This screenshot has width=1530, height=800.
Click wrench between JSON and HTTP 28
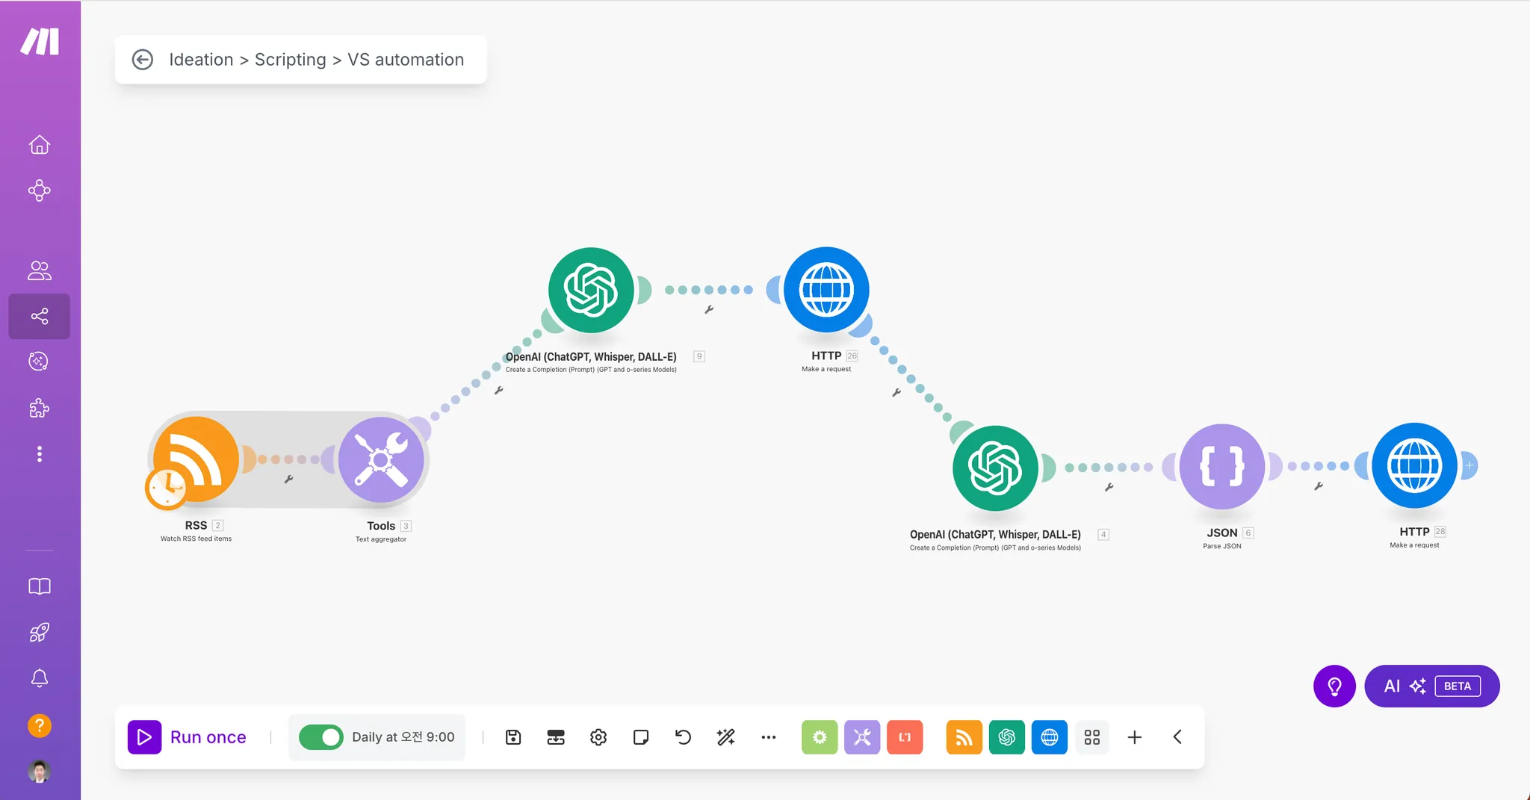1319,486
